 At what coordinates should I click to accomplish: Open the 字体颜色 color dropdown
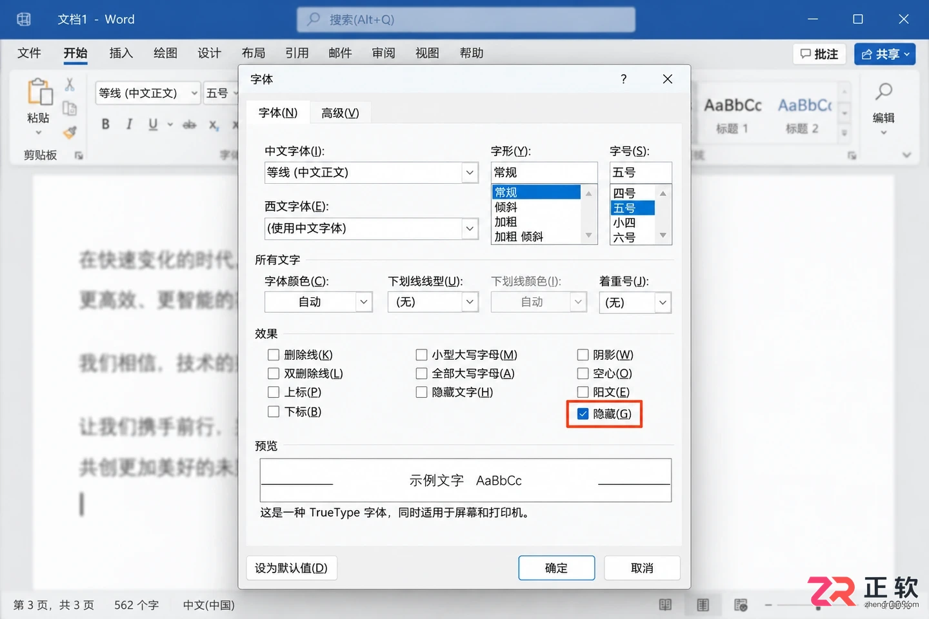point(364,302)
